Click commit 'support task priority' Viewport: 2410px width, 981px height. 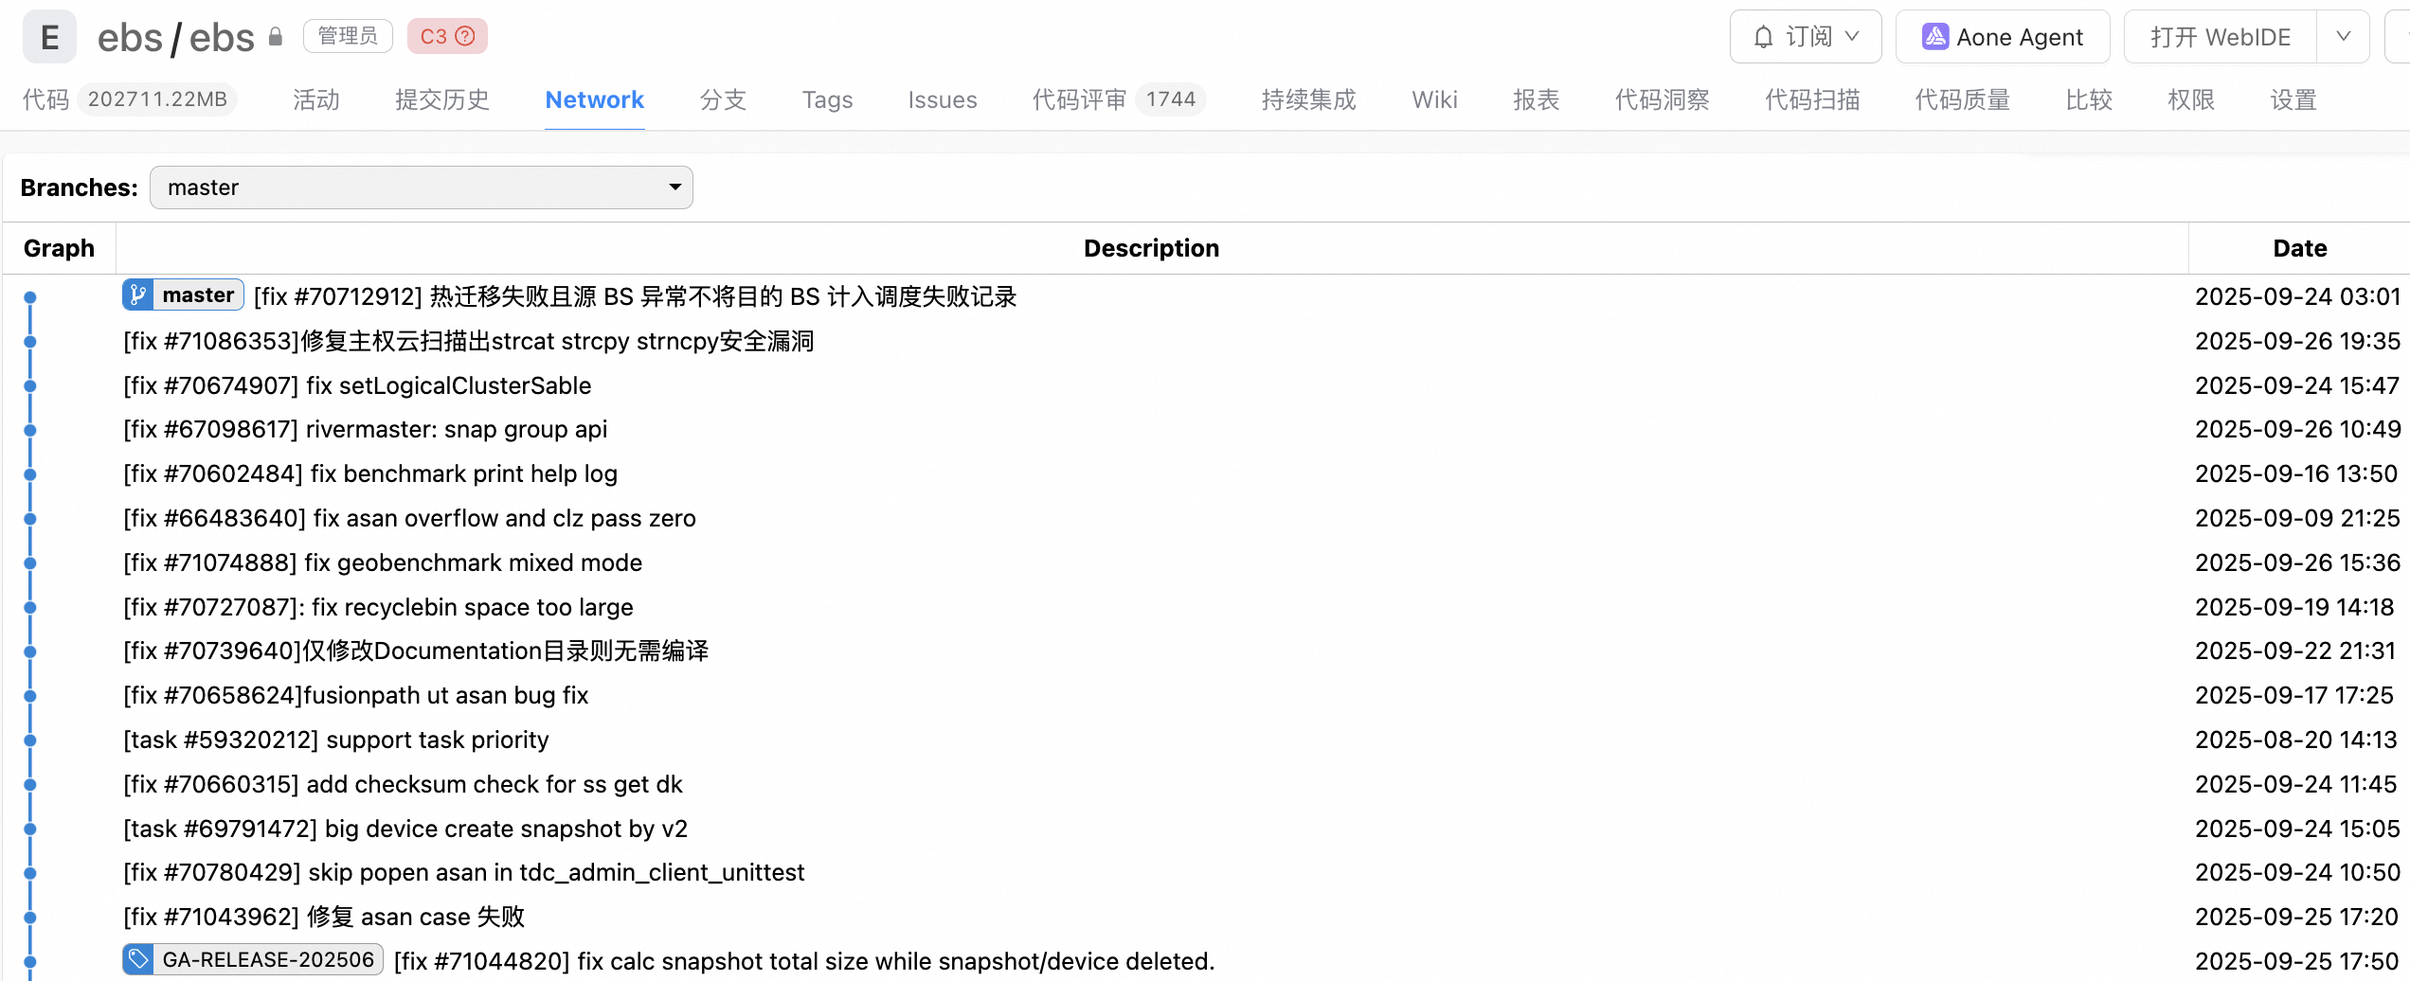point(438,740)
